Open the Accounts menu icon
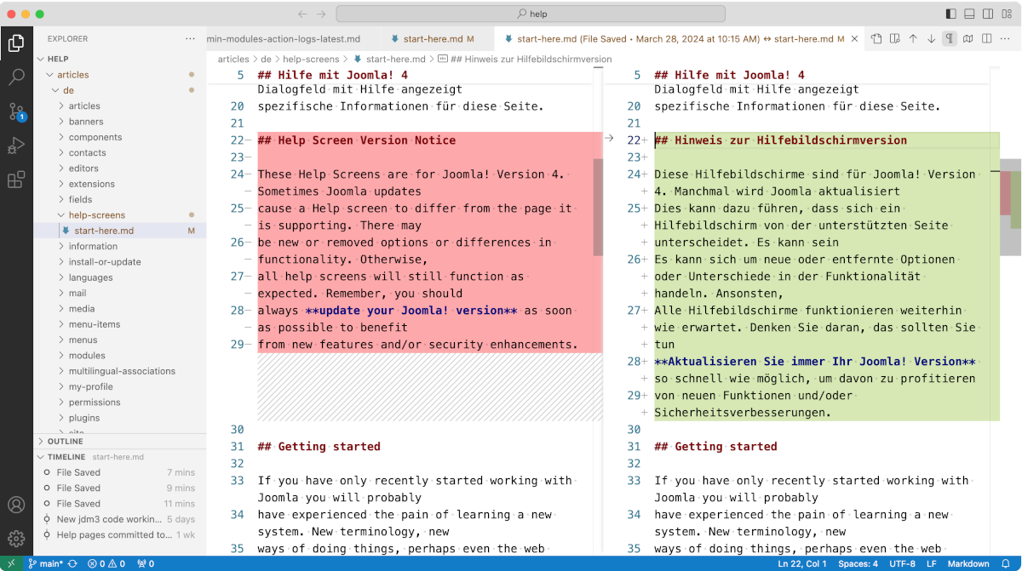This screenshot has height=571, width=1022. click(x=16, y=505)
